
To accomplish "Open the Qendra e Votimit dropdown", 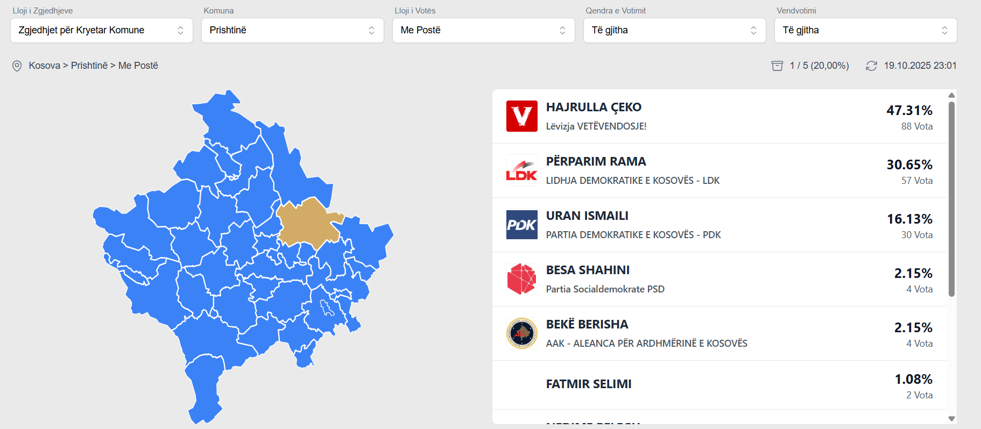I will point(675,30).
